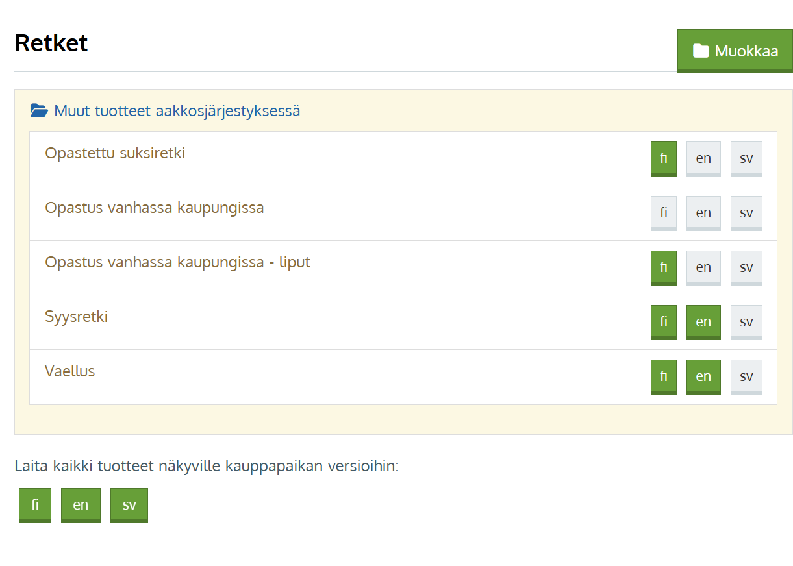Open the Vaellus product
The width and height of the screenshot is (793, 566).
pyautogui.click(x=69, y=372)
